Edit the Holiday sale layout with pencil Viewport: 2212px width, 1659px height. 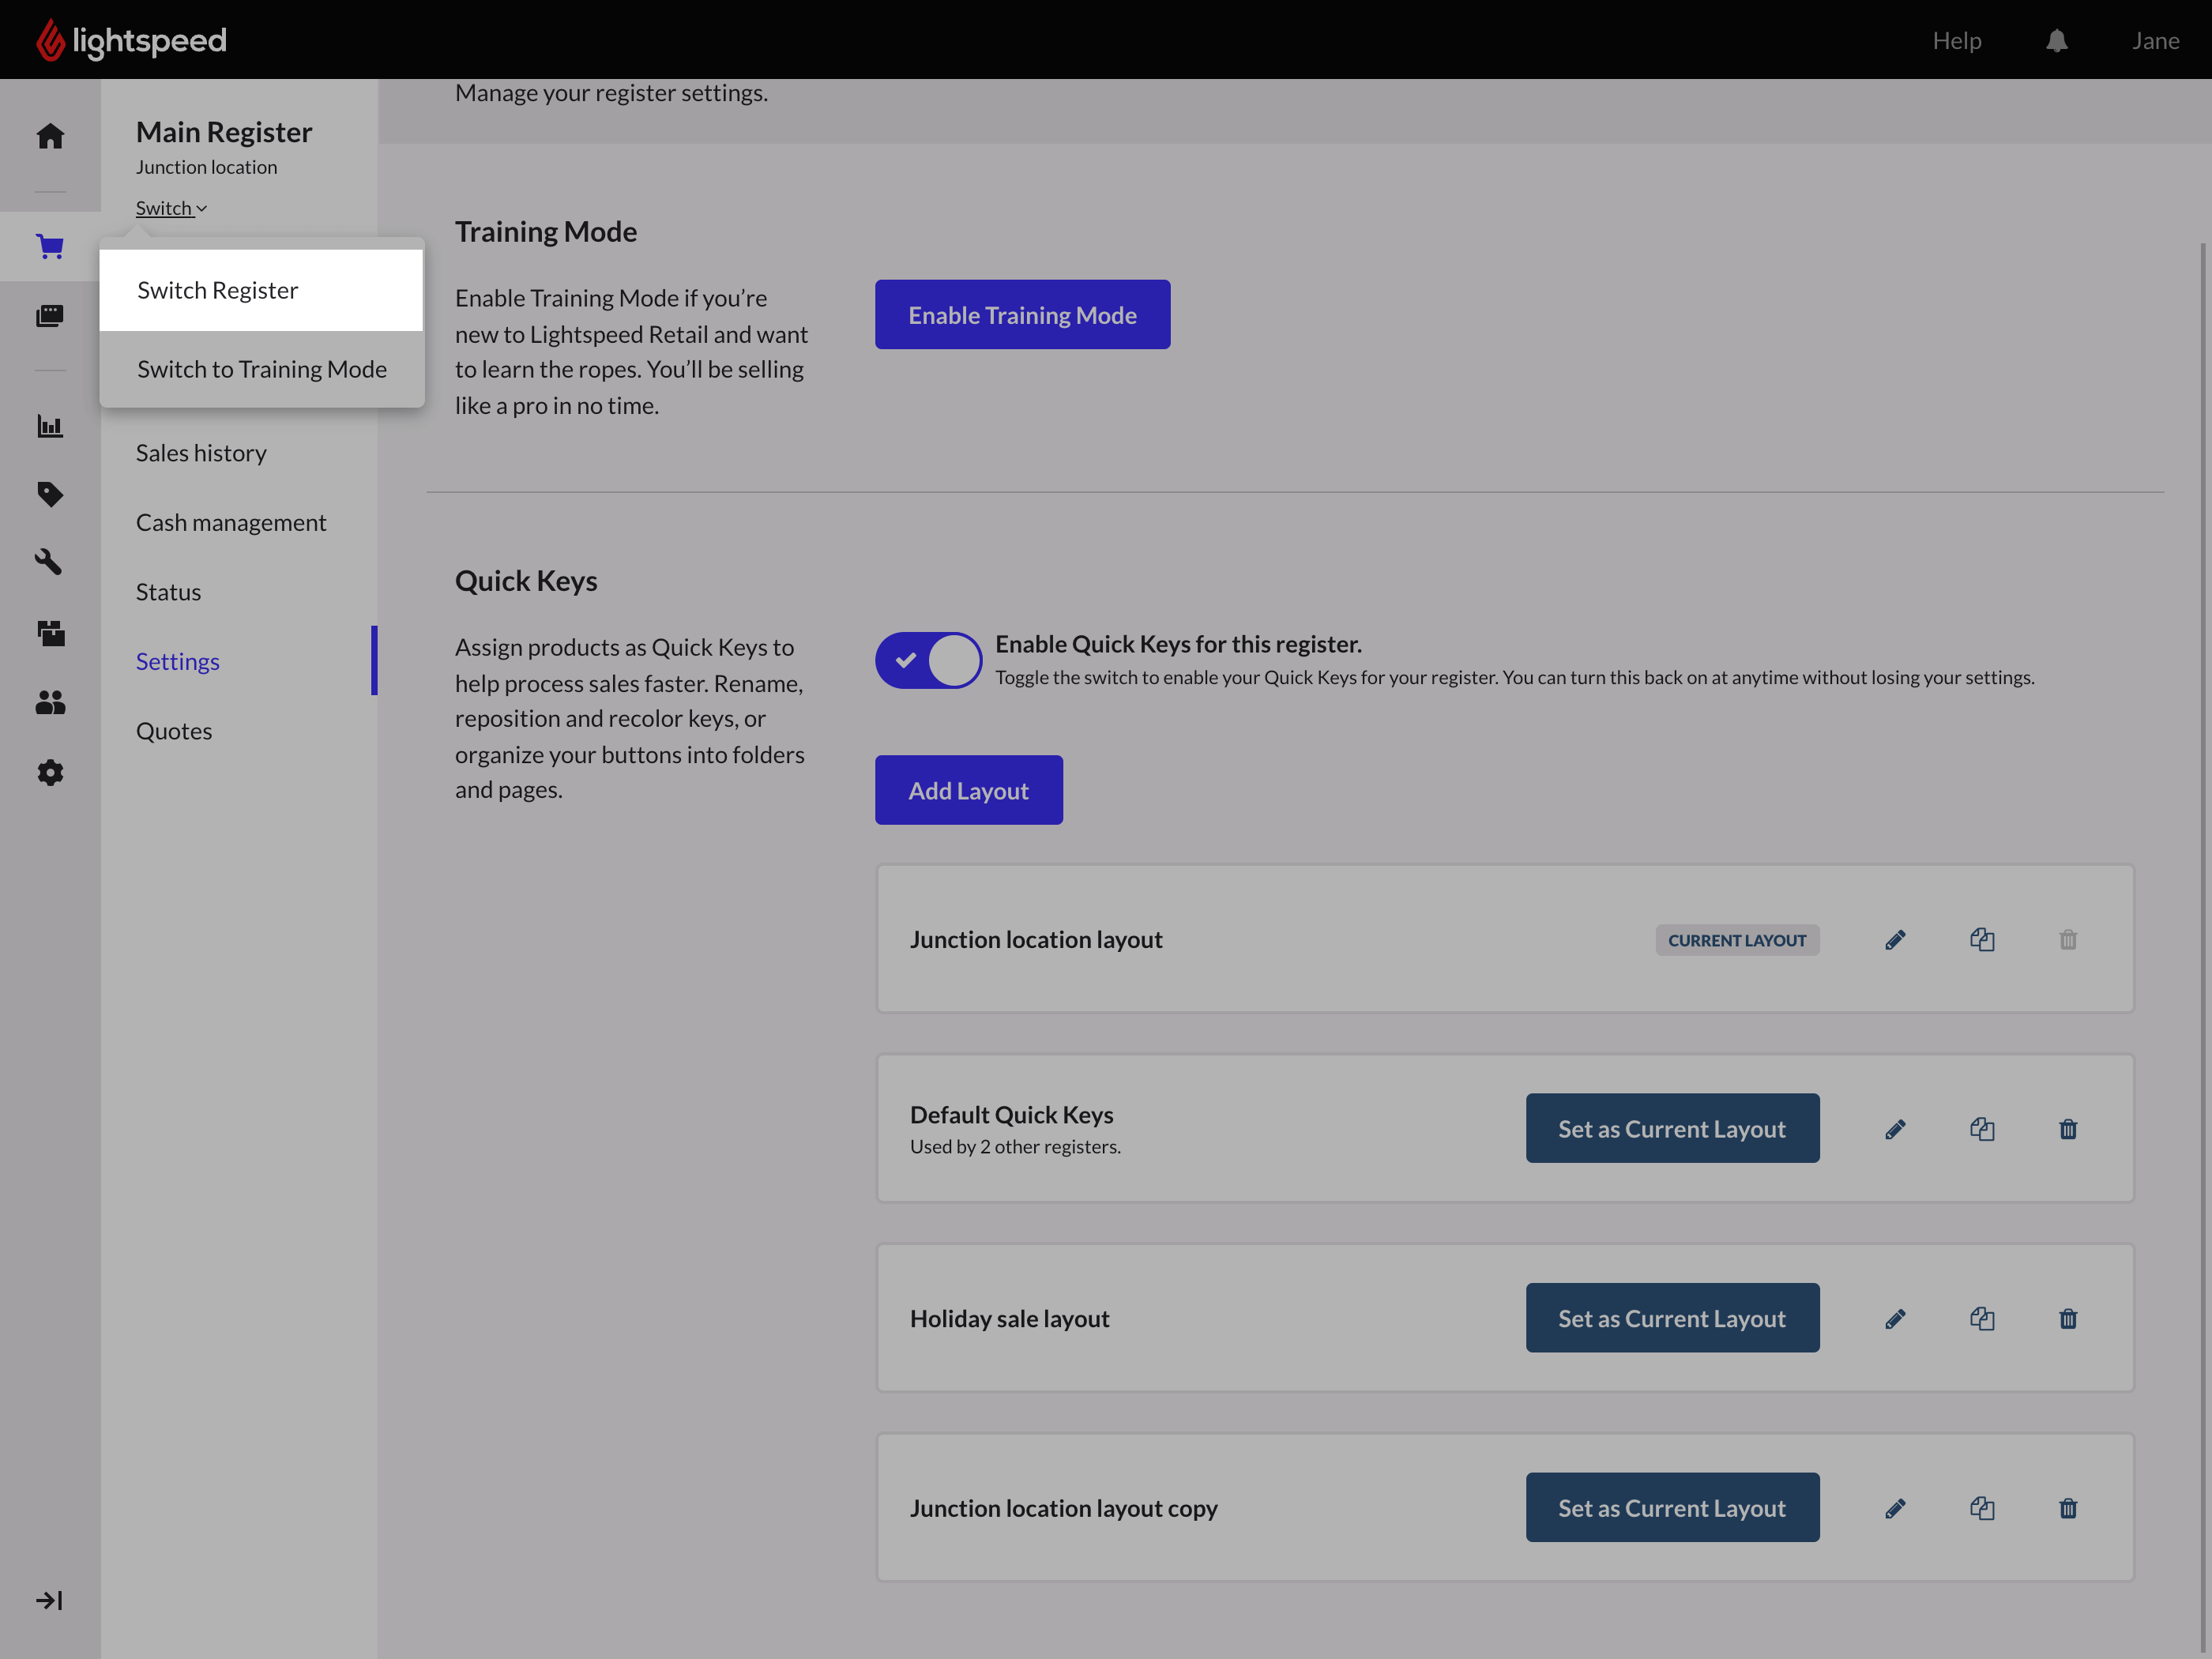pyautogui.click(x=1895, y=1319)
